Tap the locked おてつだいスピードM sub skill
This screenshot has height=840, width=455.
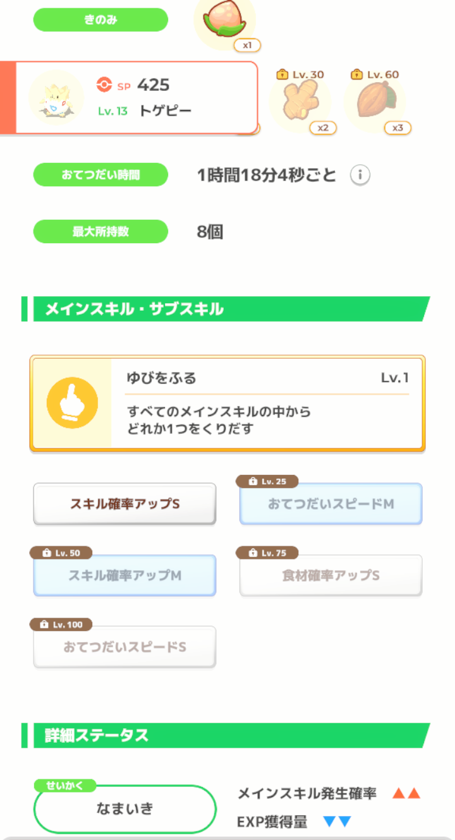click(x=331, y=504)
